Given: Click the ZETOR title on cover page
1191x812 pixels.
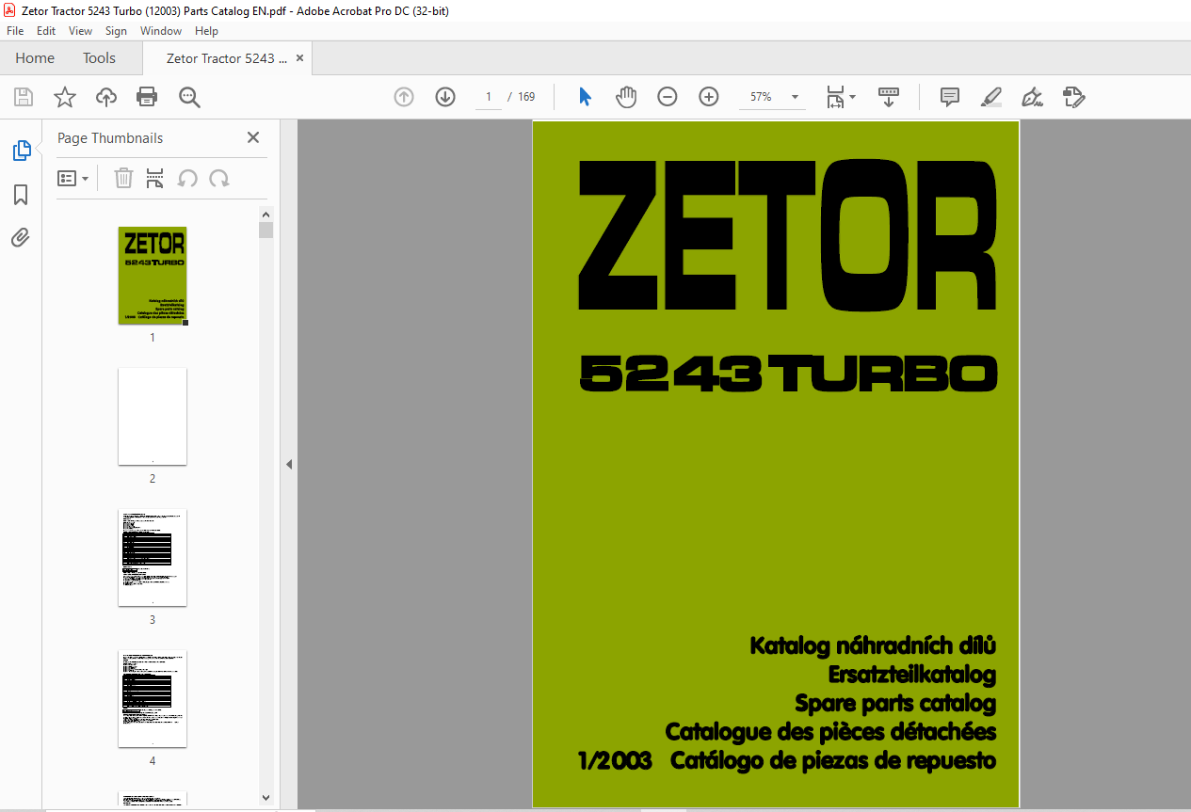Looking at the screenshot, I should point(787,236).
